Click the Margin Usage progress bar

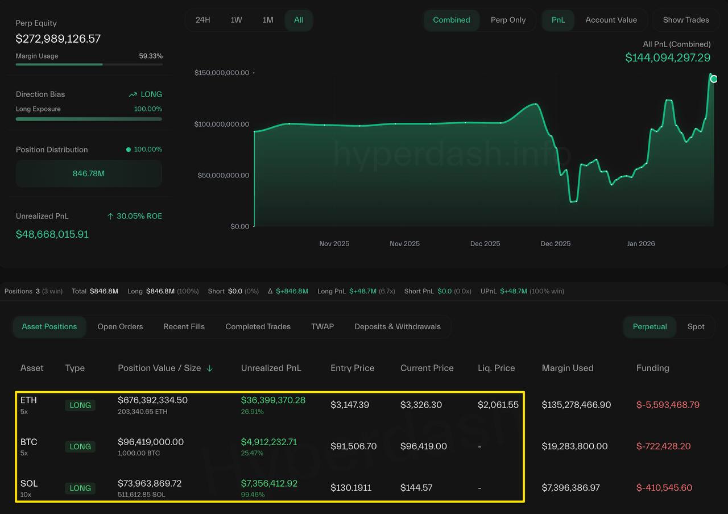[89, 64]
